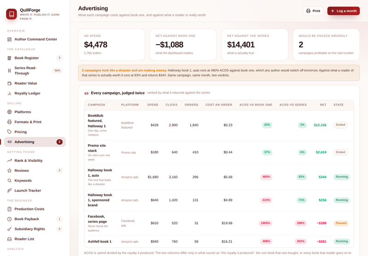Click the −$398 net value
This screenshot has width=368, height=256.
(x=322, y=223)
